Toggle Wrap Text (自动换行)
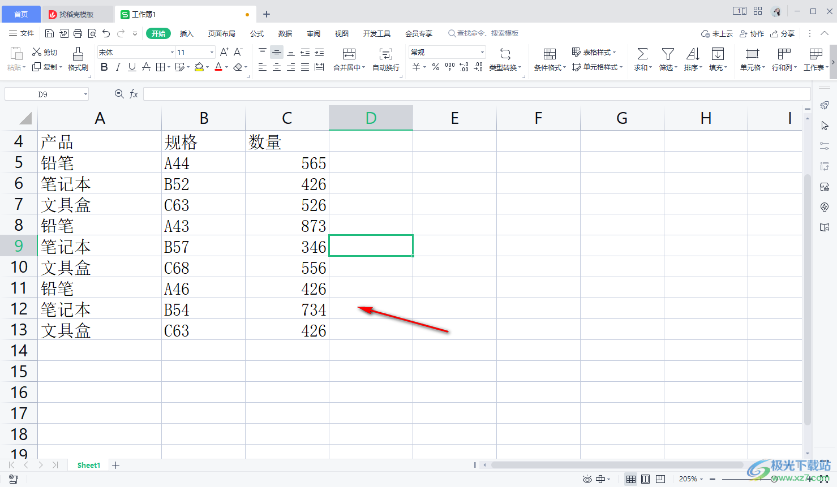Viewport: 837px width, 487px height. 386,59
